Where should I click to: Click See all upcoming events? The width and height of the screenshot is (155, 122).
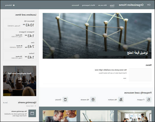(x=5, y=103)
